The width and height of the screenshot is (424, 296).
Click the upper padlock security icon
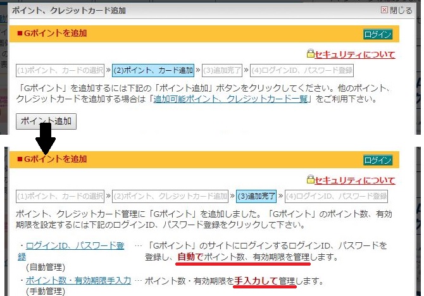pos(311,53)
